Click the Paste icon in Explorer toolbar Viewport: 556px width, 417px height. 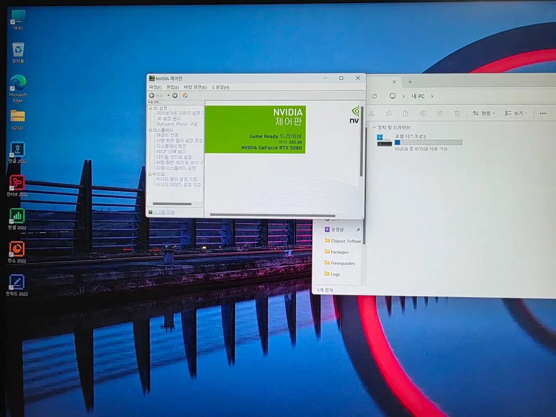click(x=405, y=113)
